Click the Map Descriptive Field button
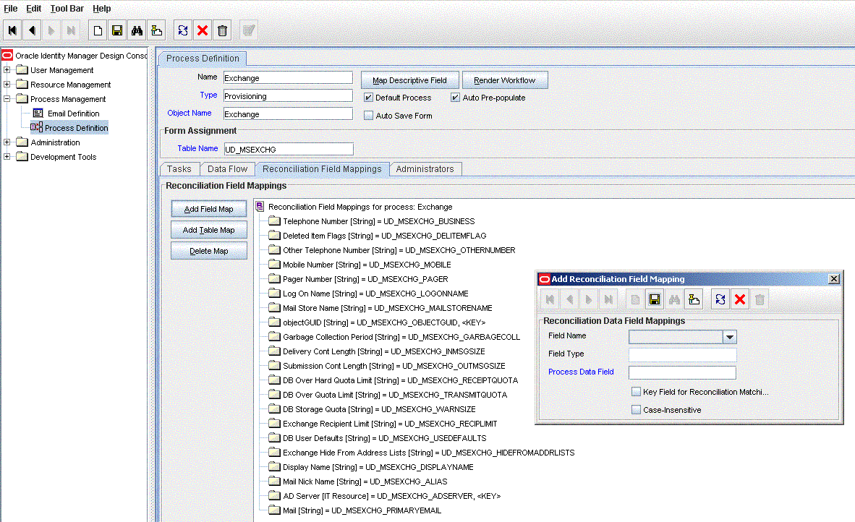The height and width of the screenshot is (522, 855). coord(409,80)
